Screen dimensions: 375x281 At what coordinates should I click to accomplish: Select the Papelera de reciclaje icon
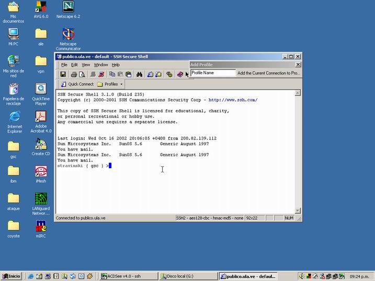(14, 94)
